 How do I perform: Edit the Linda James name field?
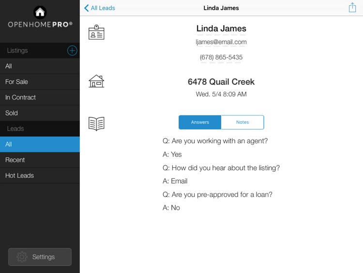[x=221, y=29]
